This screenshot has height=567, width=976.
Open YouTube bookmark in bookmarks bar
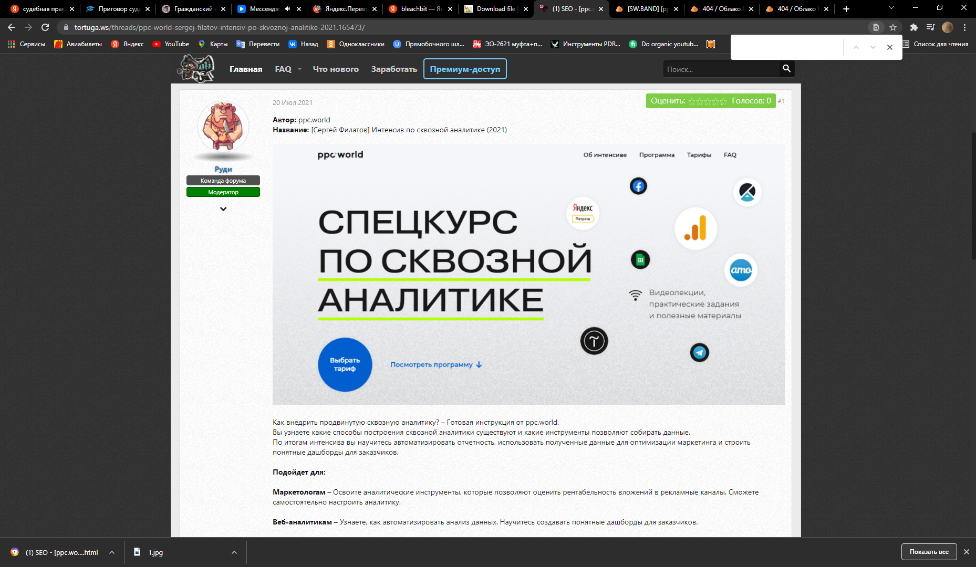click(x=171, y=44)
